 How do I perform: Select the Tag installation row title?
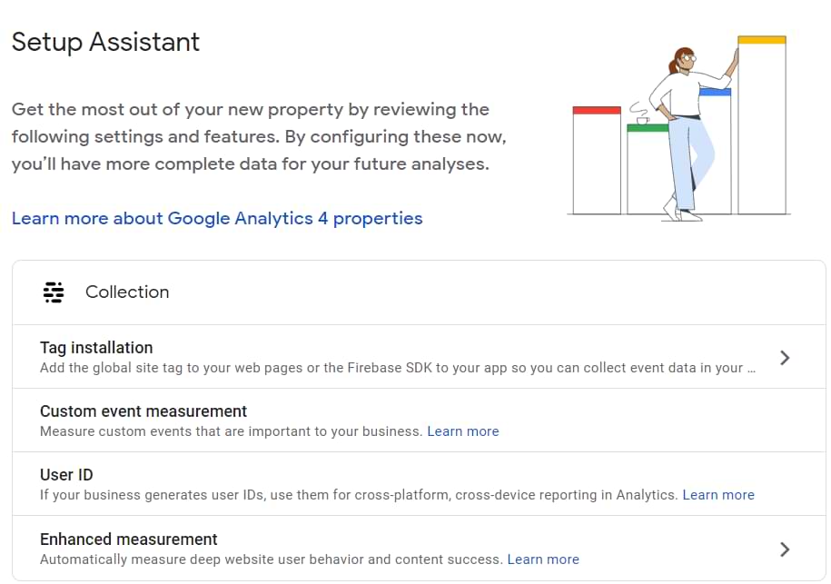[96, 348]
